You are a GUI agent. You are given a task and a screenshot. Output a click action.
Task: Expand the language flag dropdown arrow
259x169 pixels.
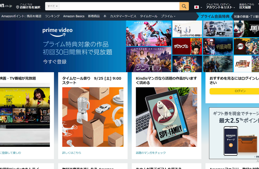(x=201, y=7)
